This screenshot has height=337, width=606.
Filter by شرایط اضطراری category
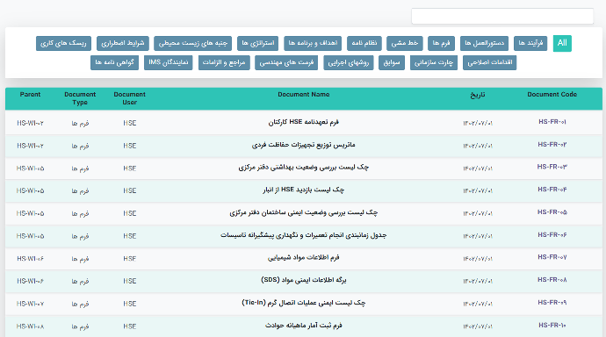click(122, 43)
